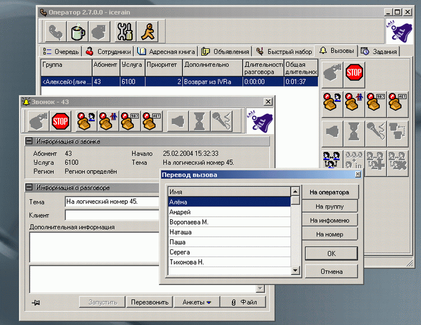Select Алёна in the transfer list
This screenshot has height=325, width=421.
click(229, 202)
